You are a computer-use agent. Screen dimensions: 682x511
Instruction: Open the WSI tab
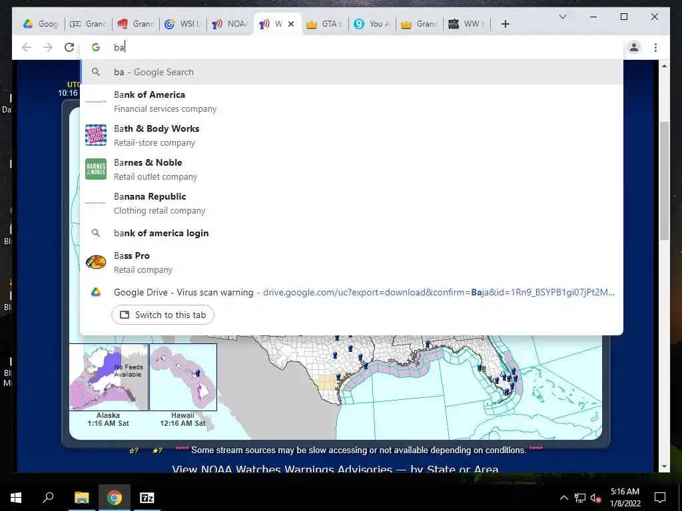tap(183, 24)
